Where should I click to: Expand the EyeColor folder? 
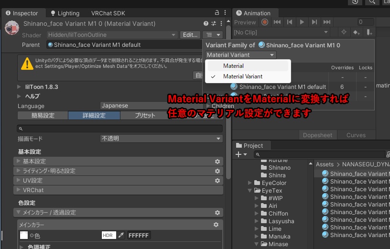(x=249, y=183)
